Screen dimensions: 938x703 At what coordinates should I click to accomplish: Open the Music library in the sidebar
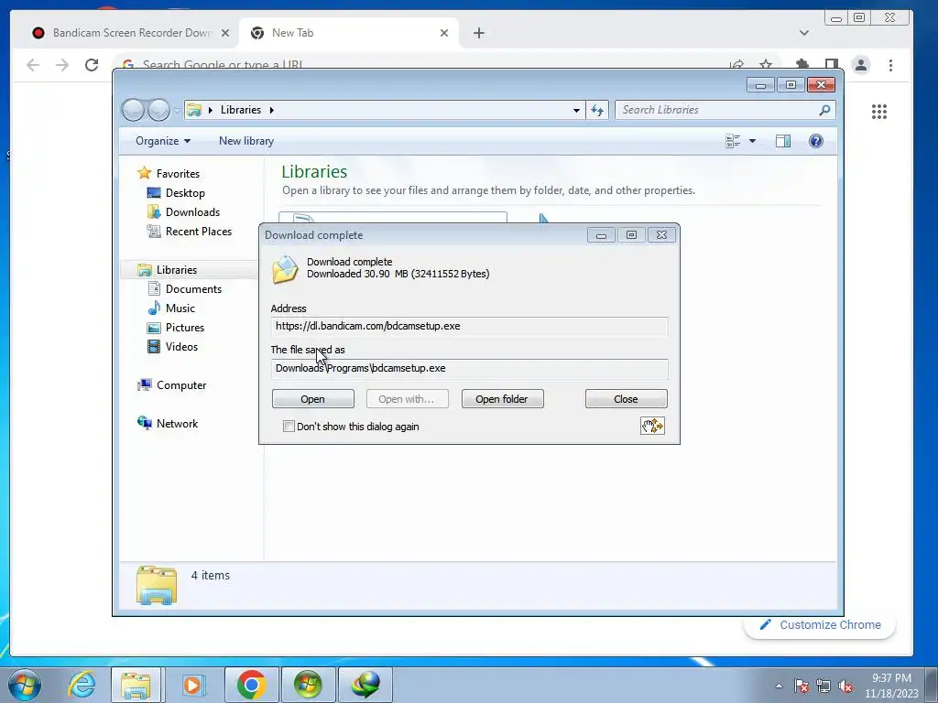tap(180, 308)
